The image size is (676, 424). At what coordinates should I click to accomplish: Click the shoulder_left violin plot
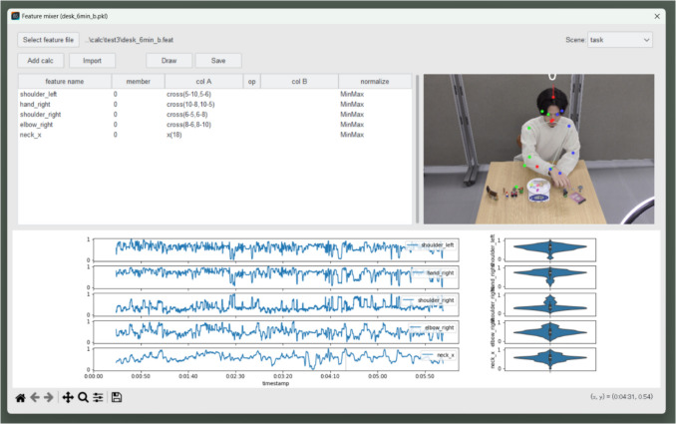pos(550,249)
